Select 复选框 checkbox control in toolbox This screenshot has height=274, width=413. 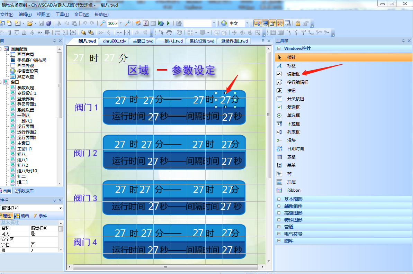(293, 107)
